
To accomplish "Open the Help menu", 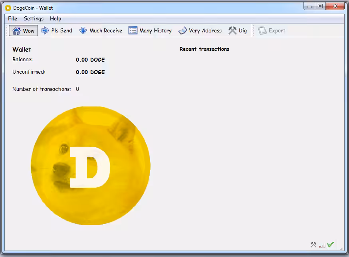I will point(56,18).
